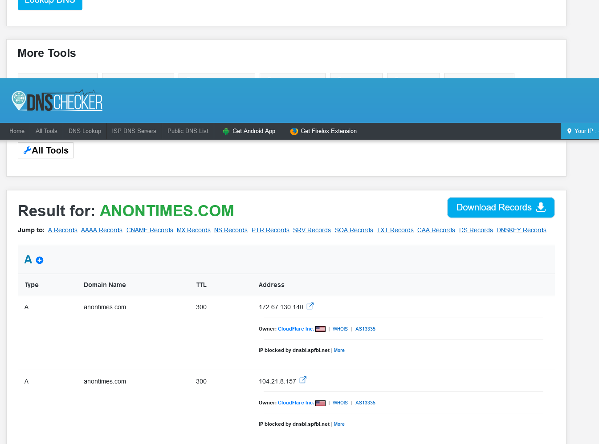This screenshot has width=599, height=444.
Task: Select IP address text 104.21.8.157
Action: click(x=277, y=382)
